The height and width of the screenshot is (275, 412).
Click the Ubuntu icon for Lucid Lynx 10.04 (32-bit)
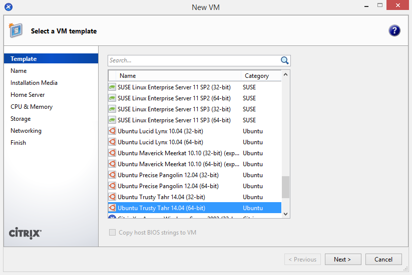(x=112, y=131)
